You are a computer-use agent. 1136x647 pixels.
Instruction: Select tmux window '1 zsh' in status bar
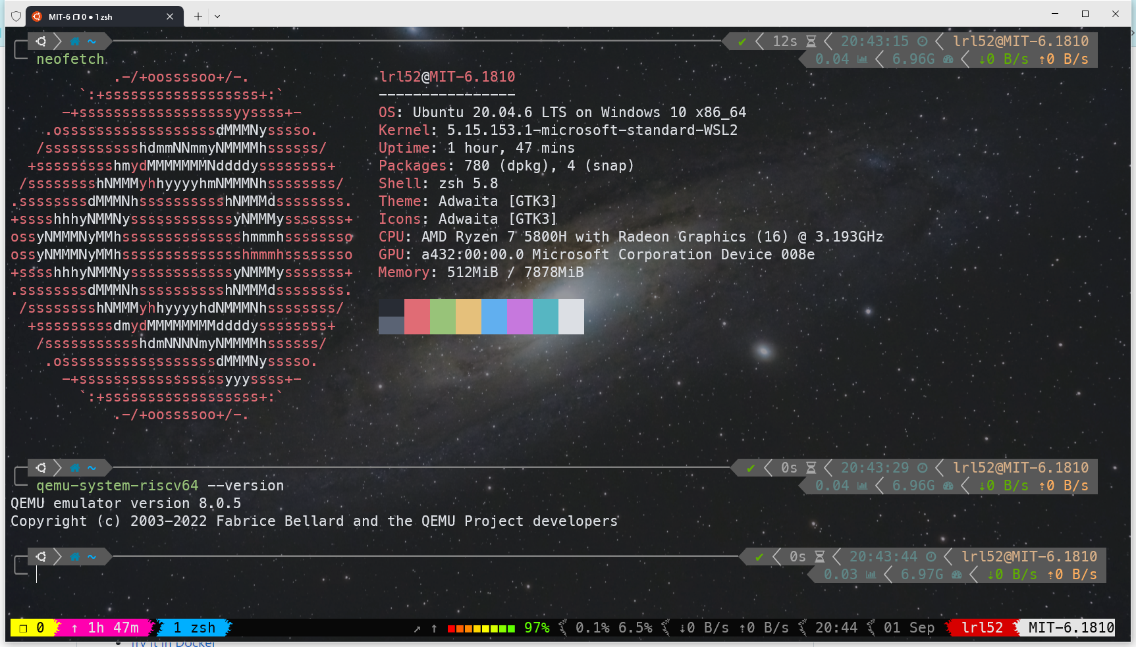click(x=194, y=628)
